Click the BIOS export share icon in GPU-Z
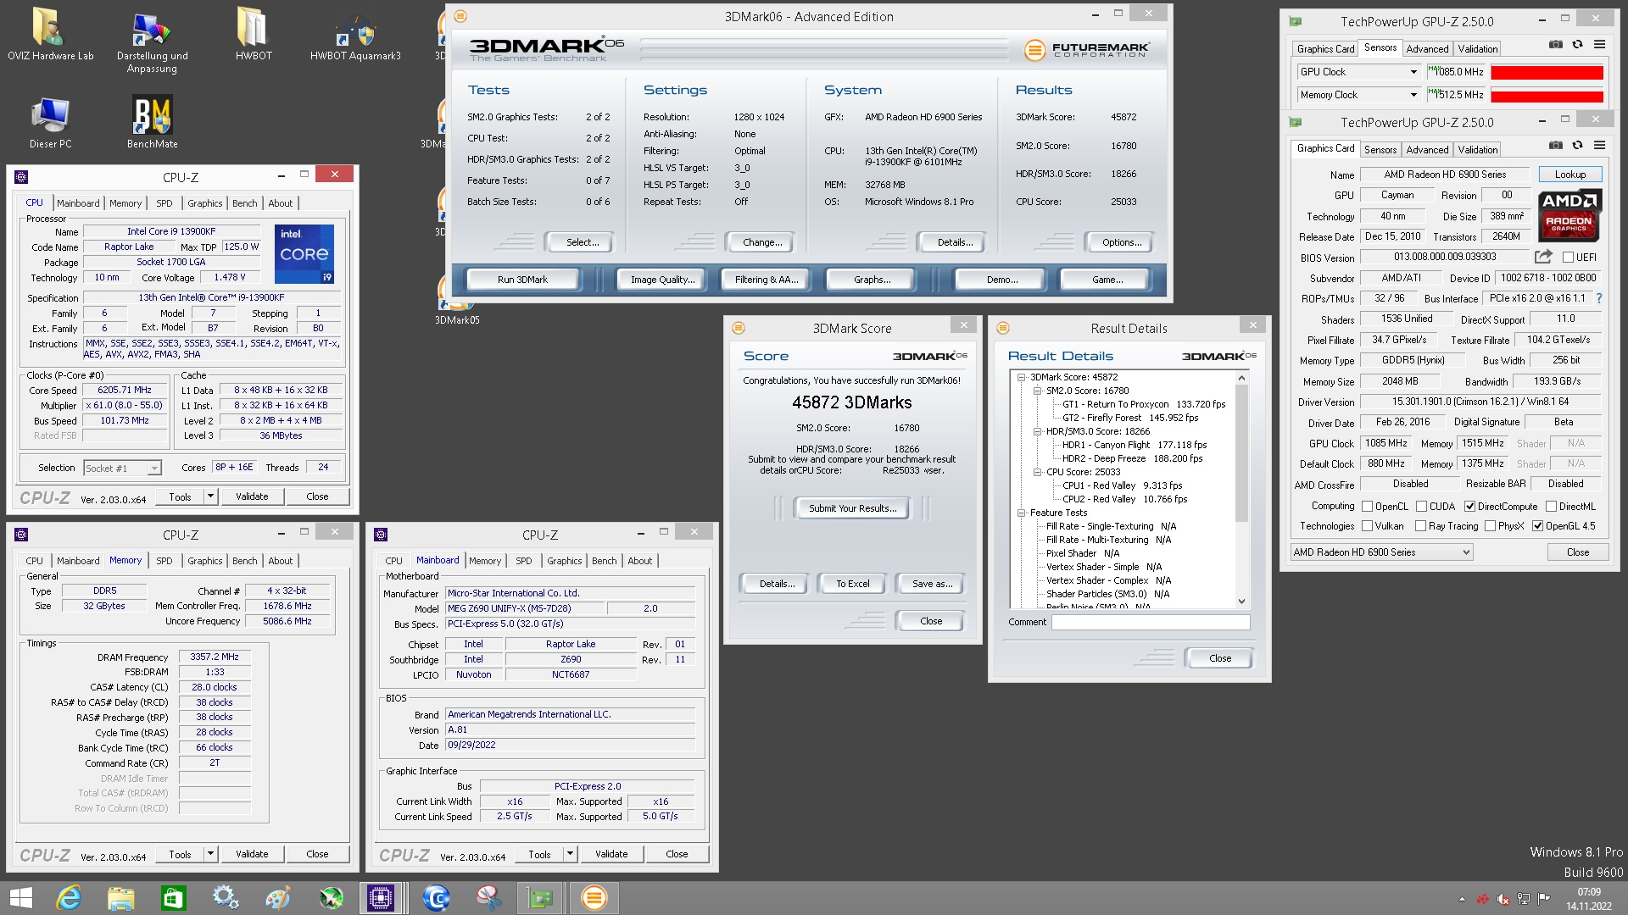Viewport: 1628px width, 915px height. coord(1543,257)
